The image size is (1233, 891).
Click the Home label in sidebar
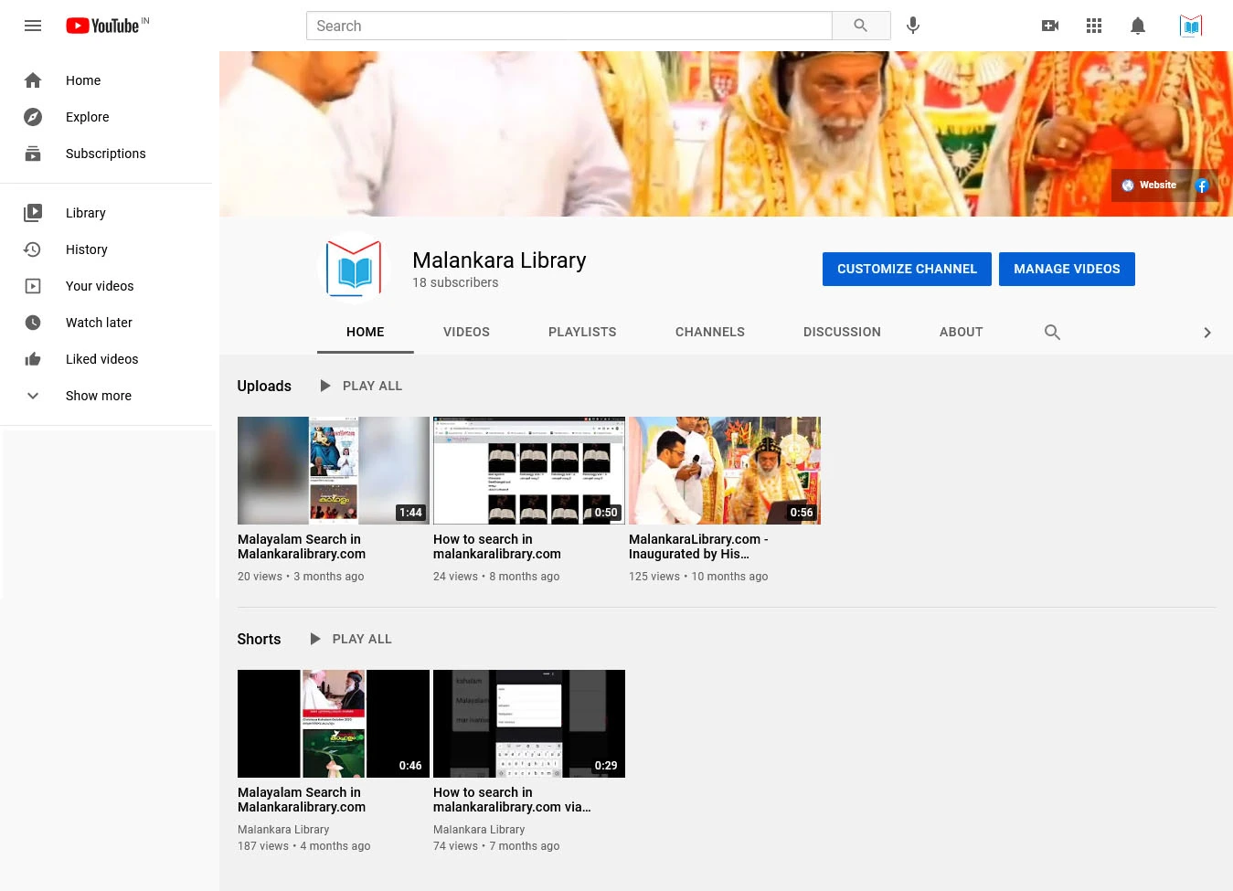pos(83,80)
